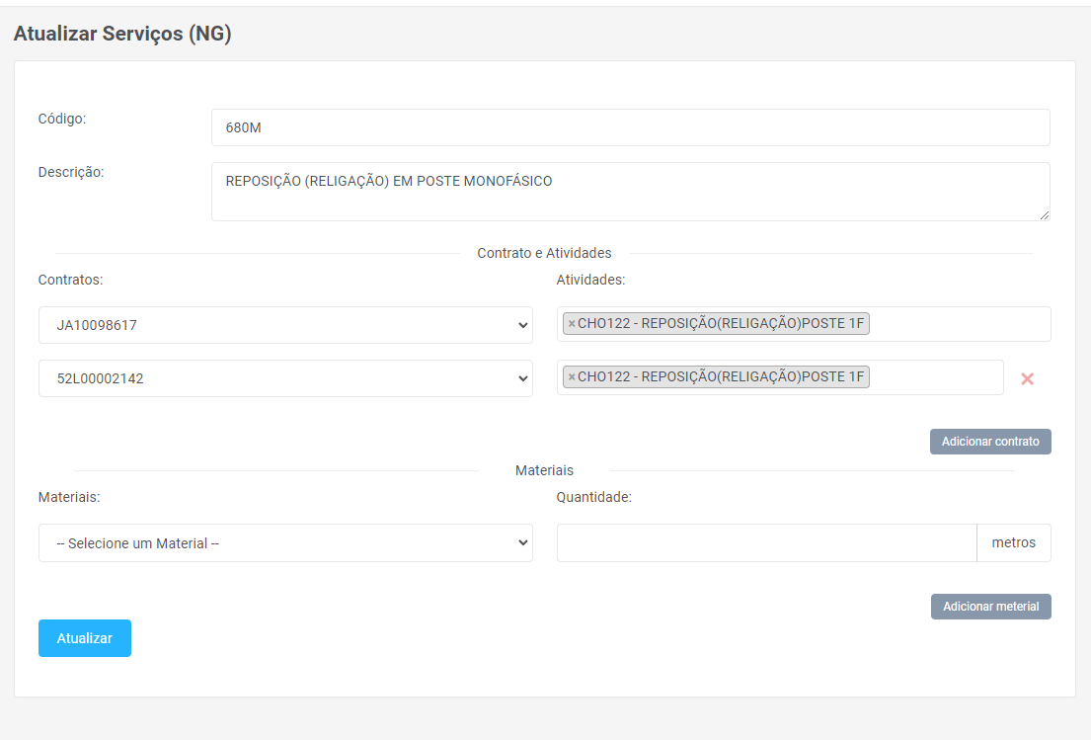Click the Atualizar Serviços (NG) heading
Viewport: 1091px width, 740px height.
click(121, 34)
